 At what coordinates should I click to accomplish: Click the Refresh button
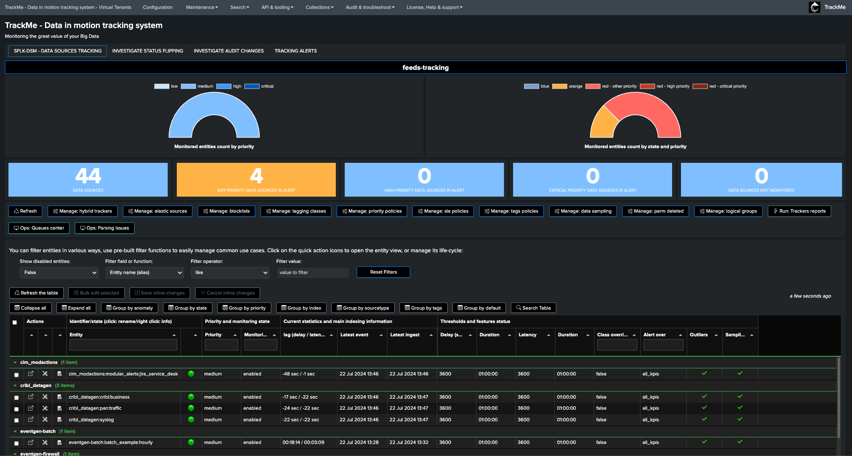coord(25,211)
